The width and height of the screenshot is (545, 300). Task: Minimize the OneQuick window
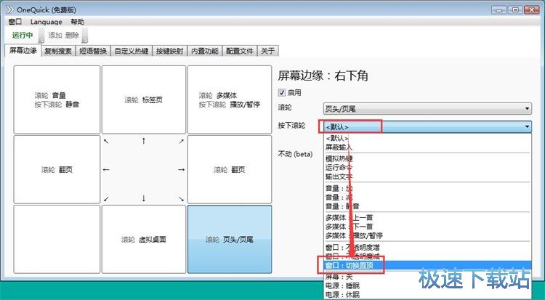click(499, 10)
